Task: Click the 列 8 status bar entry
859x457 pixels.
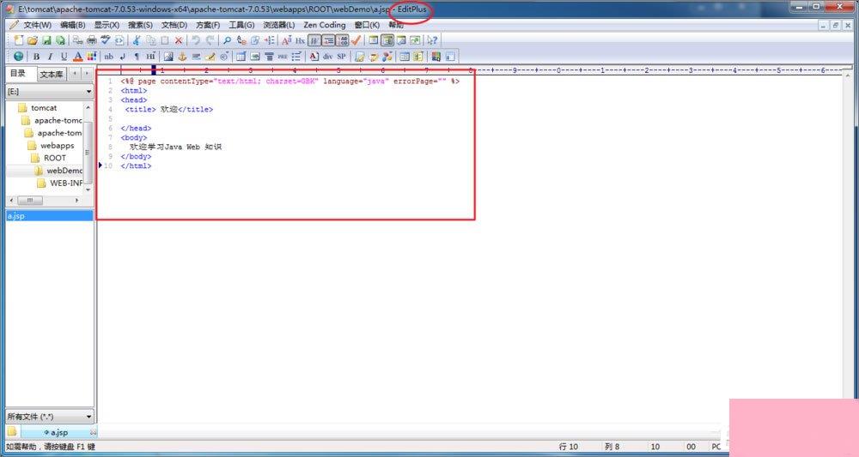Action: [x=612, y=447]
